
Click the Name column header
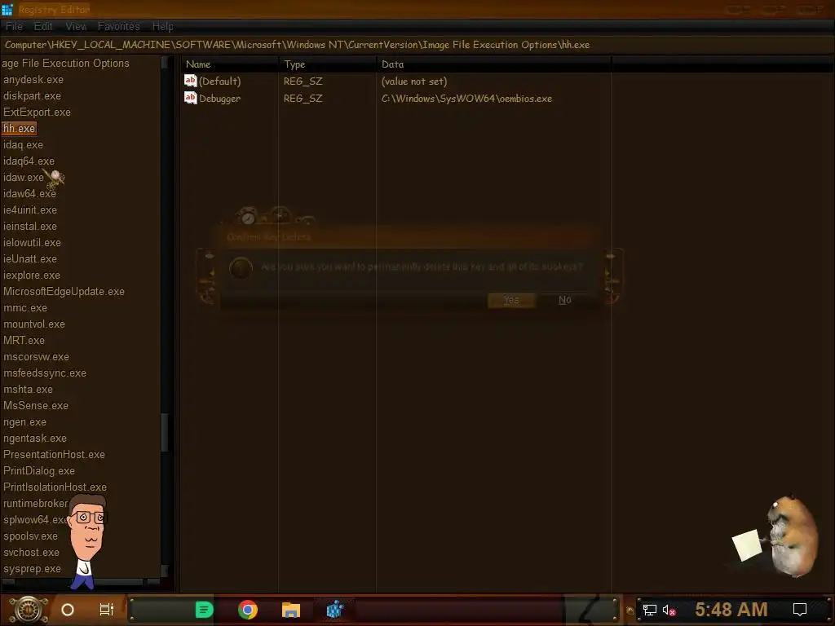click(x=229, y=64)
